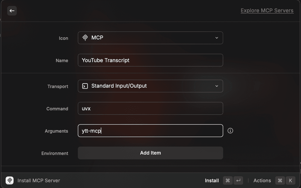Screen dimensions: 301x188
Task: Open the Icon dropdown showing MCP
Action: coord(150,38)
